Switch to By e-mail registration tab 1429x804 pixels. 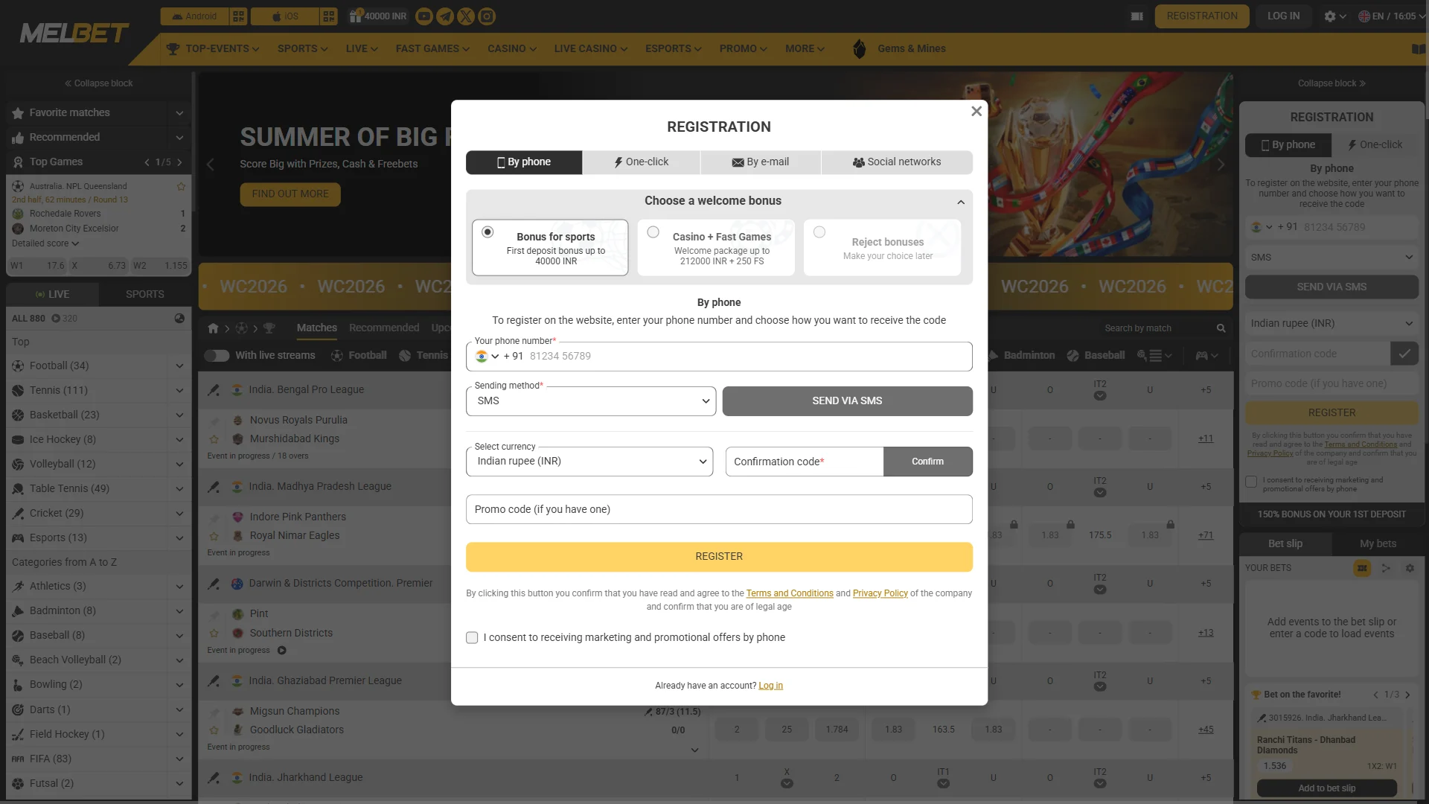(x=761, y=162)
